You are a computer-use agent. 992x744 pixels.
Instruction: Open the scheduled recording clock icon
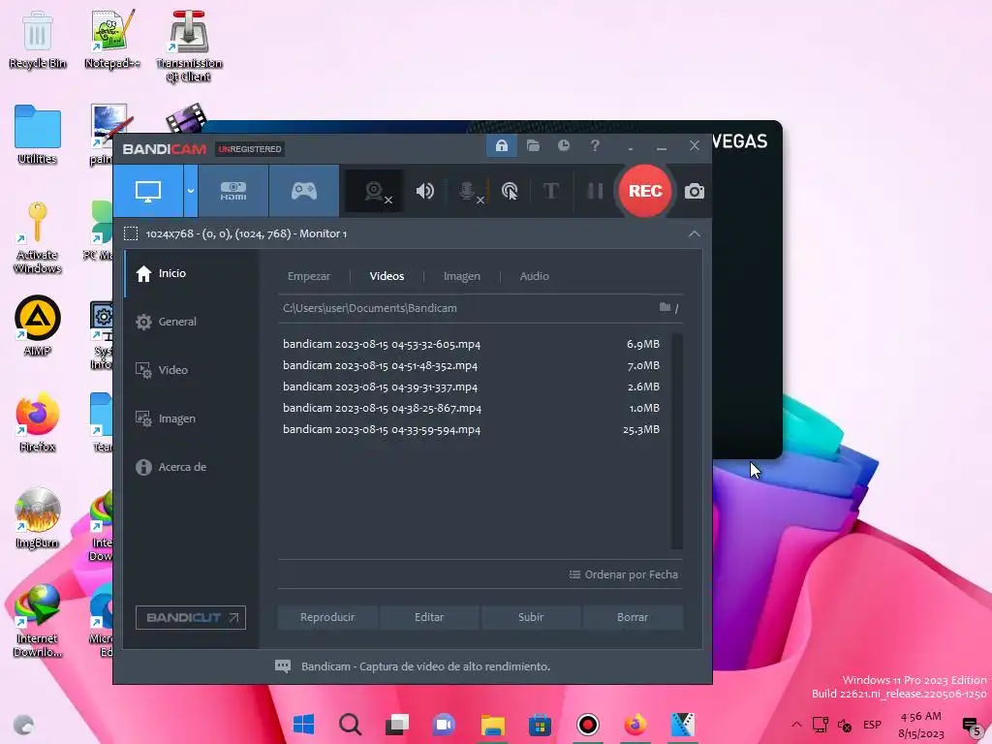(x=564, y=146)
